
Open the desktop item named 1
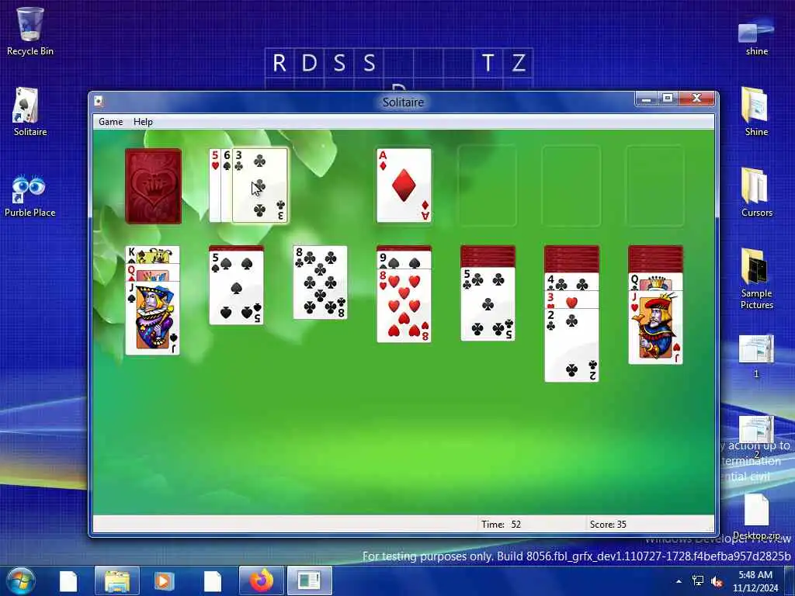click(756, 356)
